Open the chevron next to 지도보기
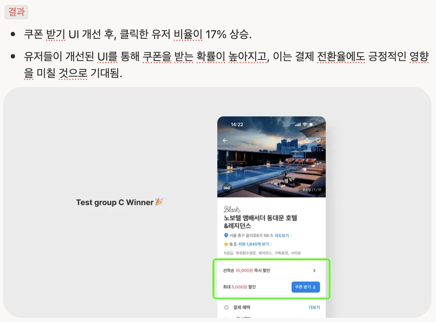The height and width of the screenshot is (322, 436). tap(291, 235)
